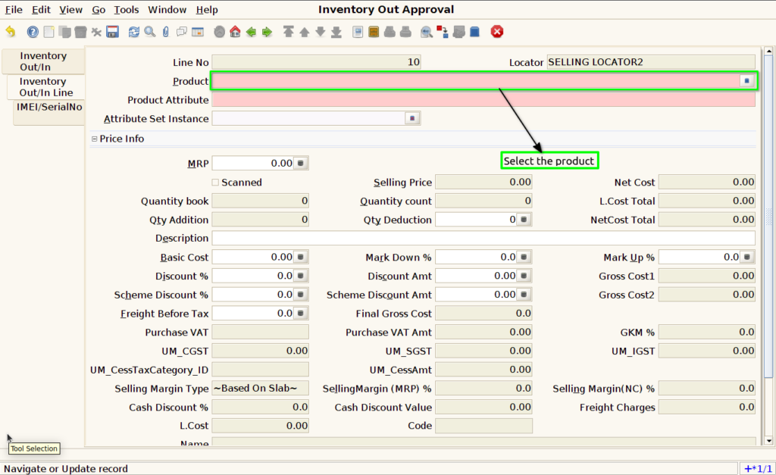776x475 pixels.
Task: Open the Edit menu
Action: [41, 9]
